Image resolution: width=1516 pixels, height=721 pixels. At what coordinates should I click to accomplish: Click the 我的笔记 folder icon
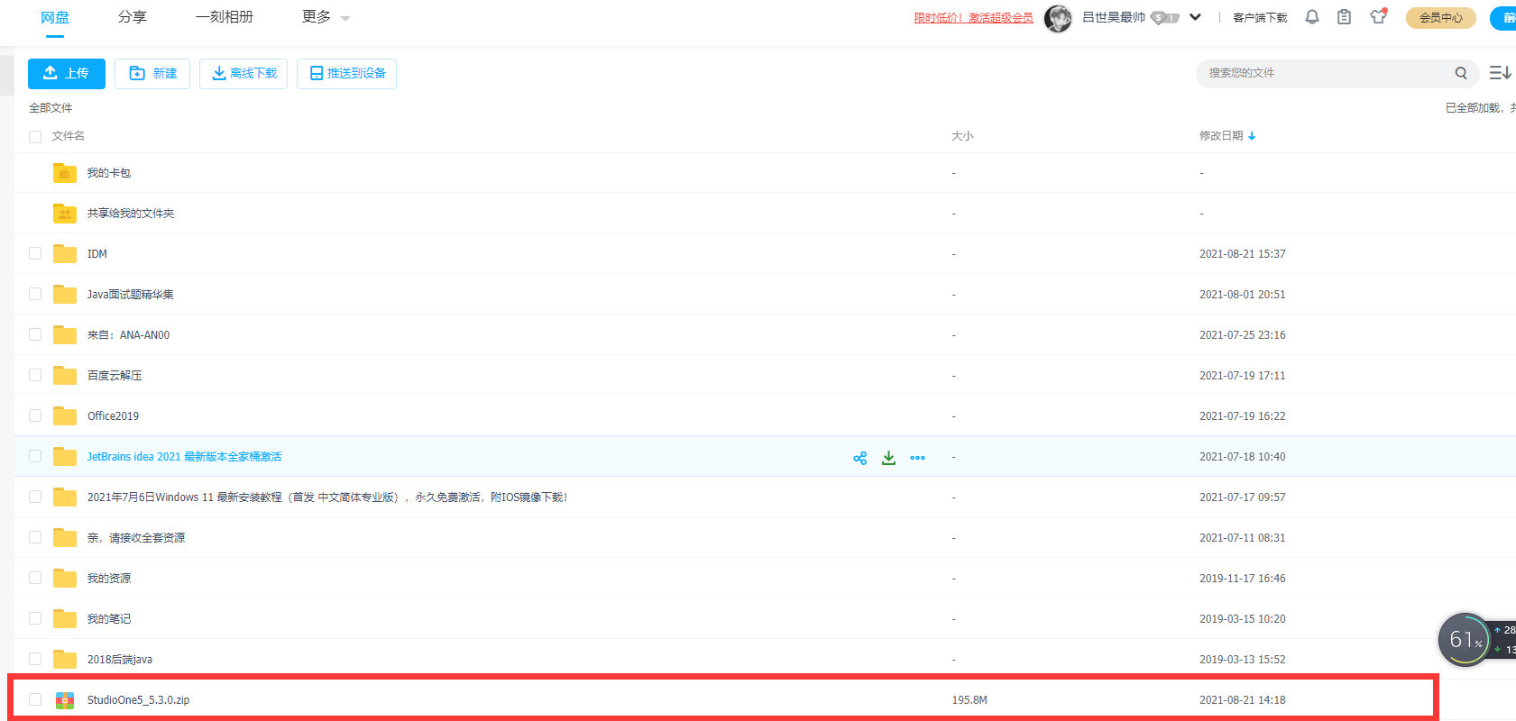(x=65, y=618)
